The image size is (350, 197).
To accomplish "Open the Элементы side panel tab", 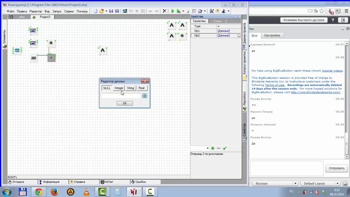I will [x=4, y=37].
